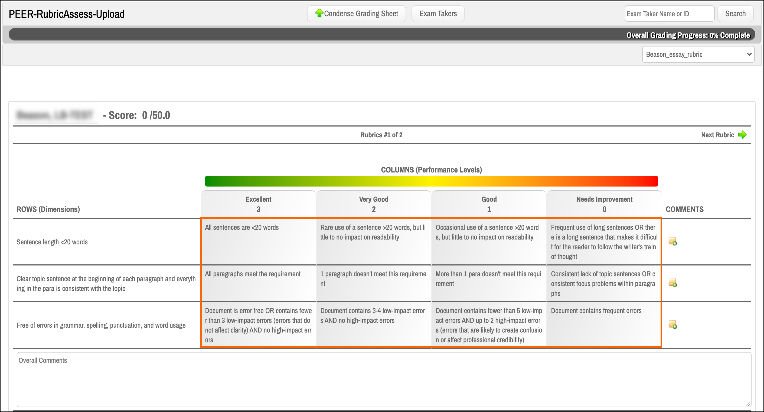This screenshot has height=412, width=764.
Task: Select 'More than 1 para' Good cell
Action: tap(489, 284)
